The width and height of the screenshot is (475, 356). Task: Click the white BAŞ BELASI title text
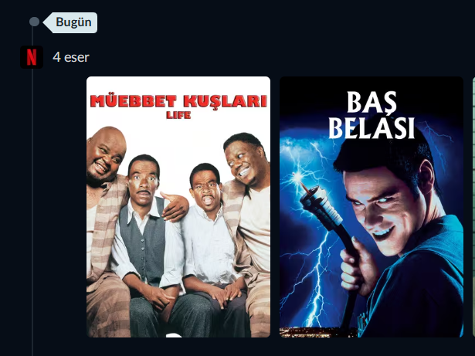(x=372, y=115)
